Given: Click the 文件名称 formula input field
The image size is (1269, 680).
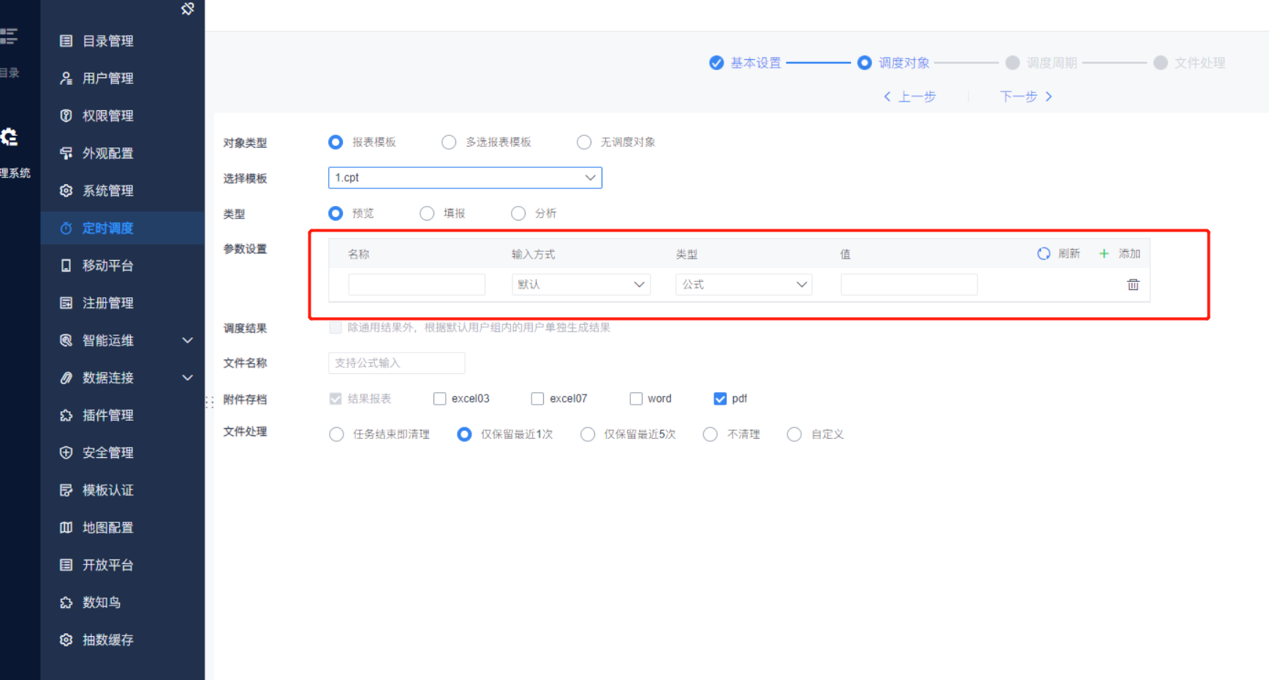Looking at the screenshot, I should tap(396, 363).
